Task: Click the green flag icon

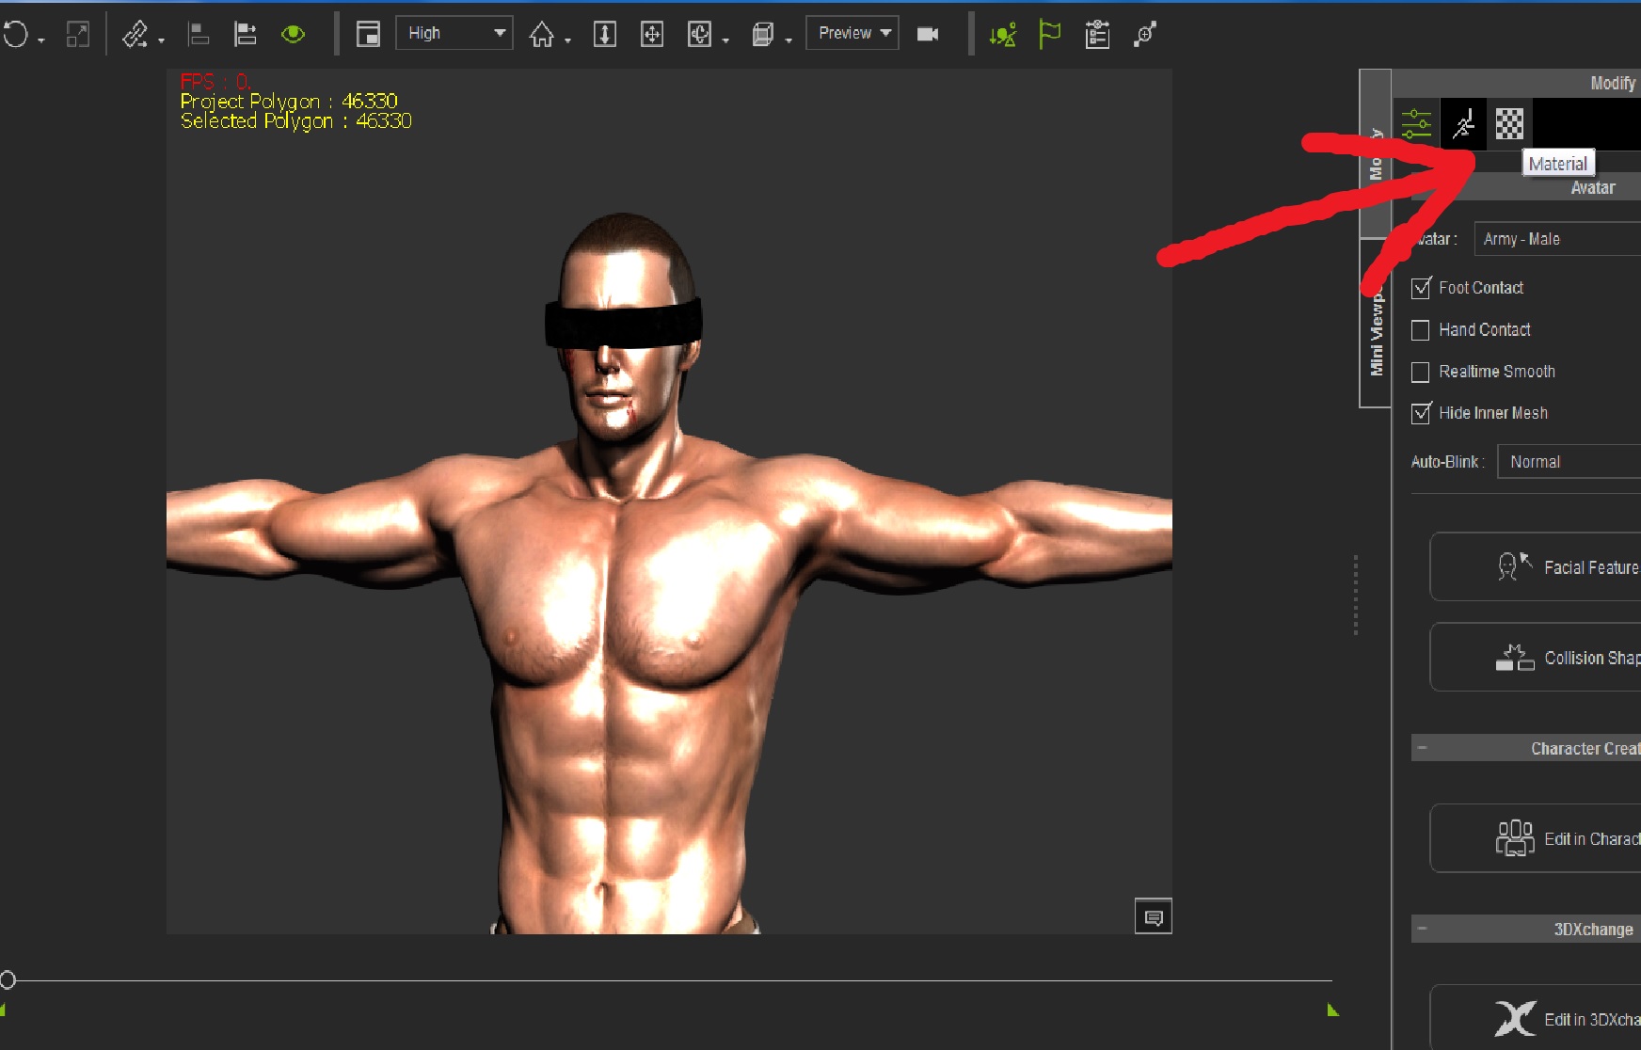Action: [1049, 35]
